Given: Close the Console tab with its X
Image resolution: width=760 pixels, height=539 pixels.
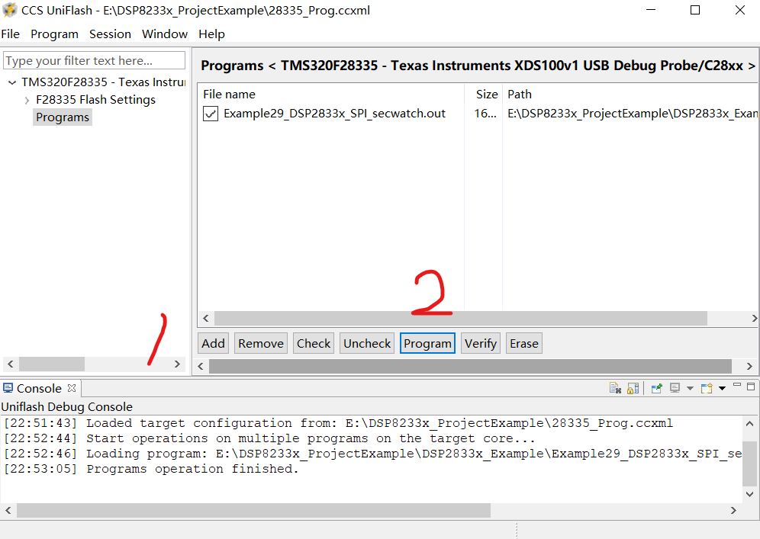Looking at the screenshot, I should [72, 388].
